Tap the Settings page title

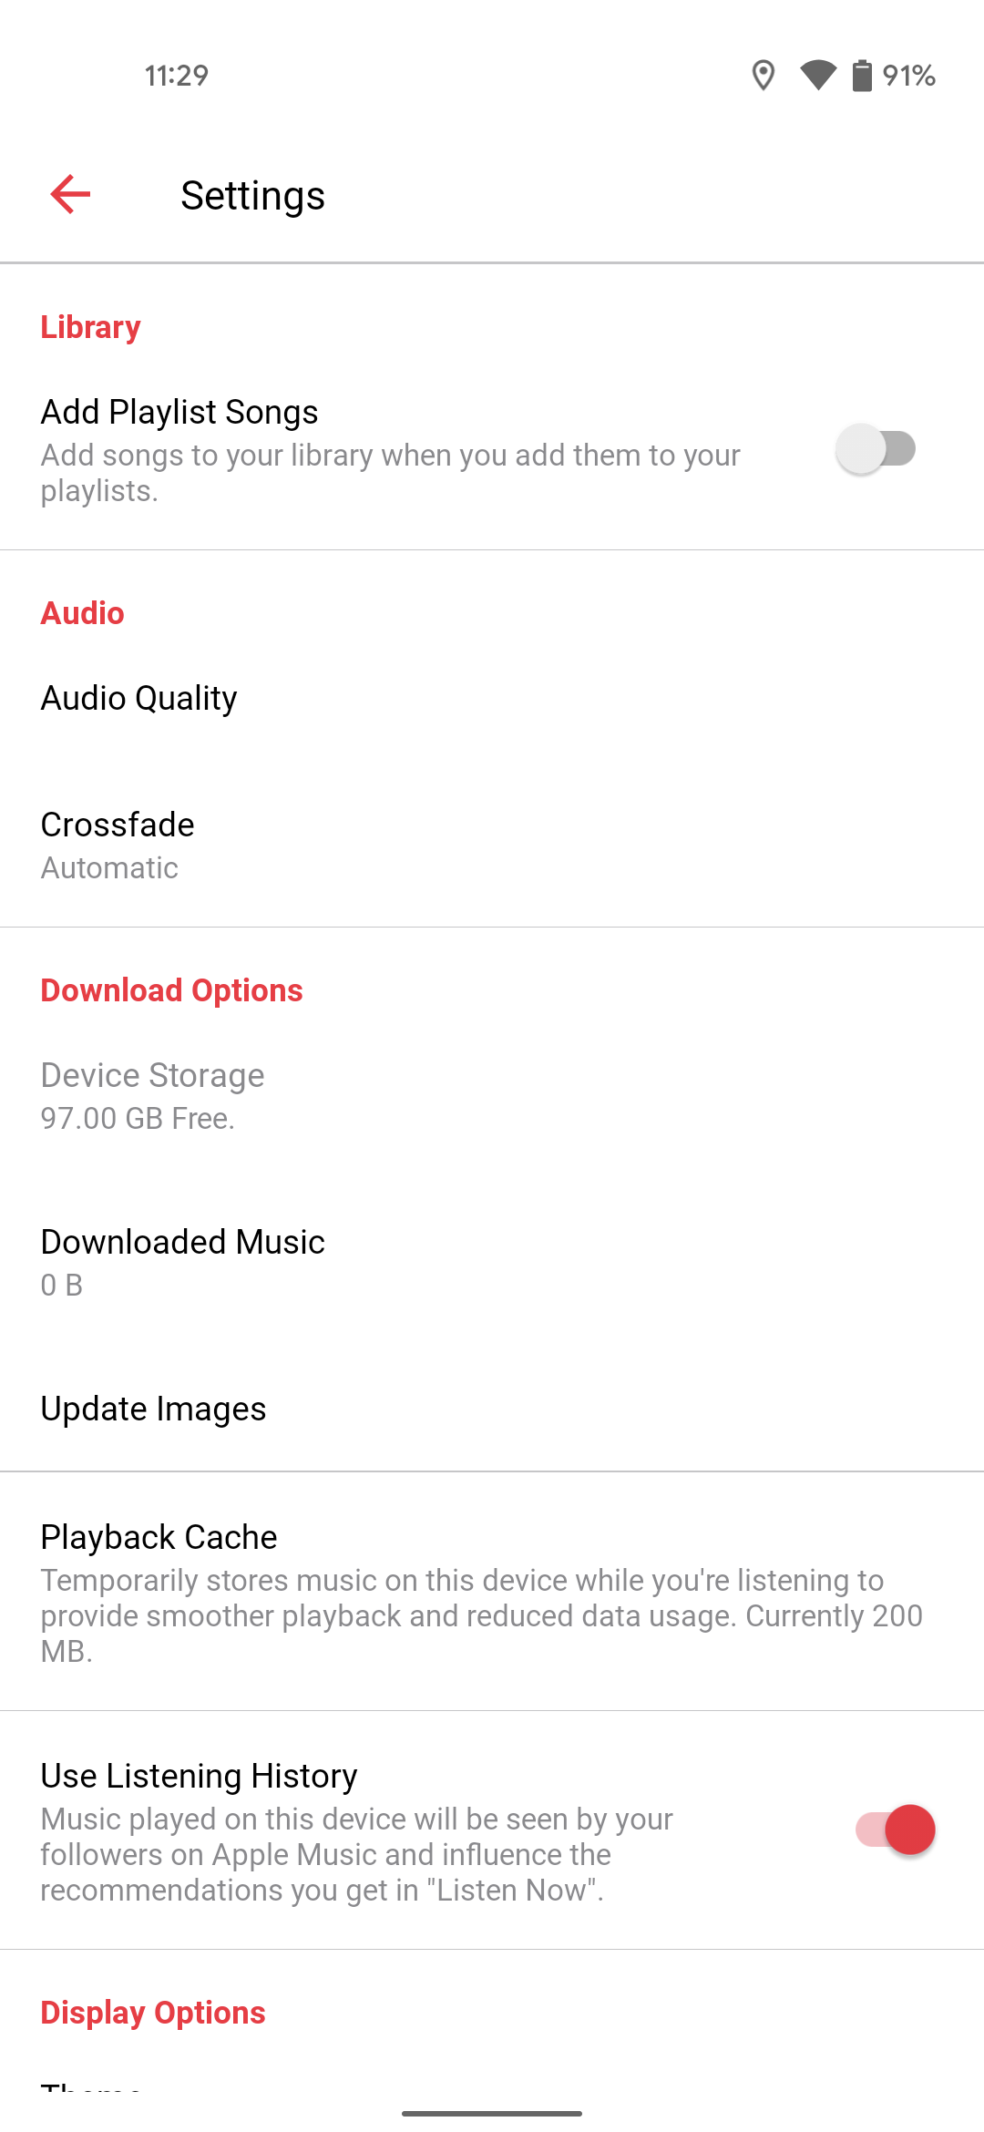[253, 196]
